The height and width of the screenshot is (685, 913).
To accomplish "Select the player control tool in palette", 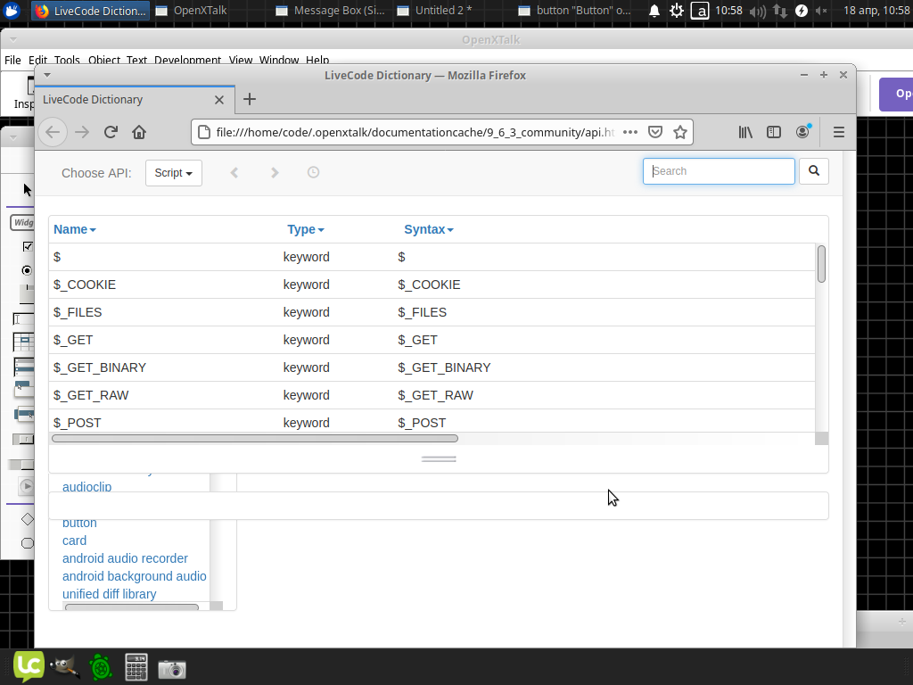I will pos(26,486).
